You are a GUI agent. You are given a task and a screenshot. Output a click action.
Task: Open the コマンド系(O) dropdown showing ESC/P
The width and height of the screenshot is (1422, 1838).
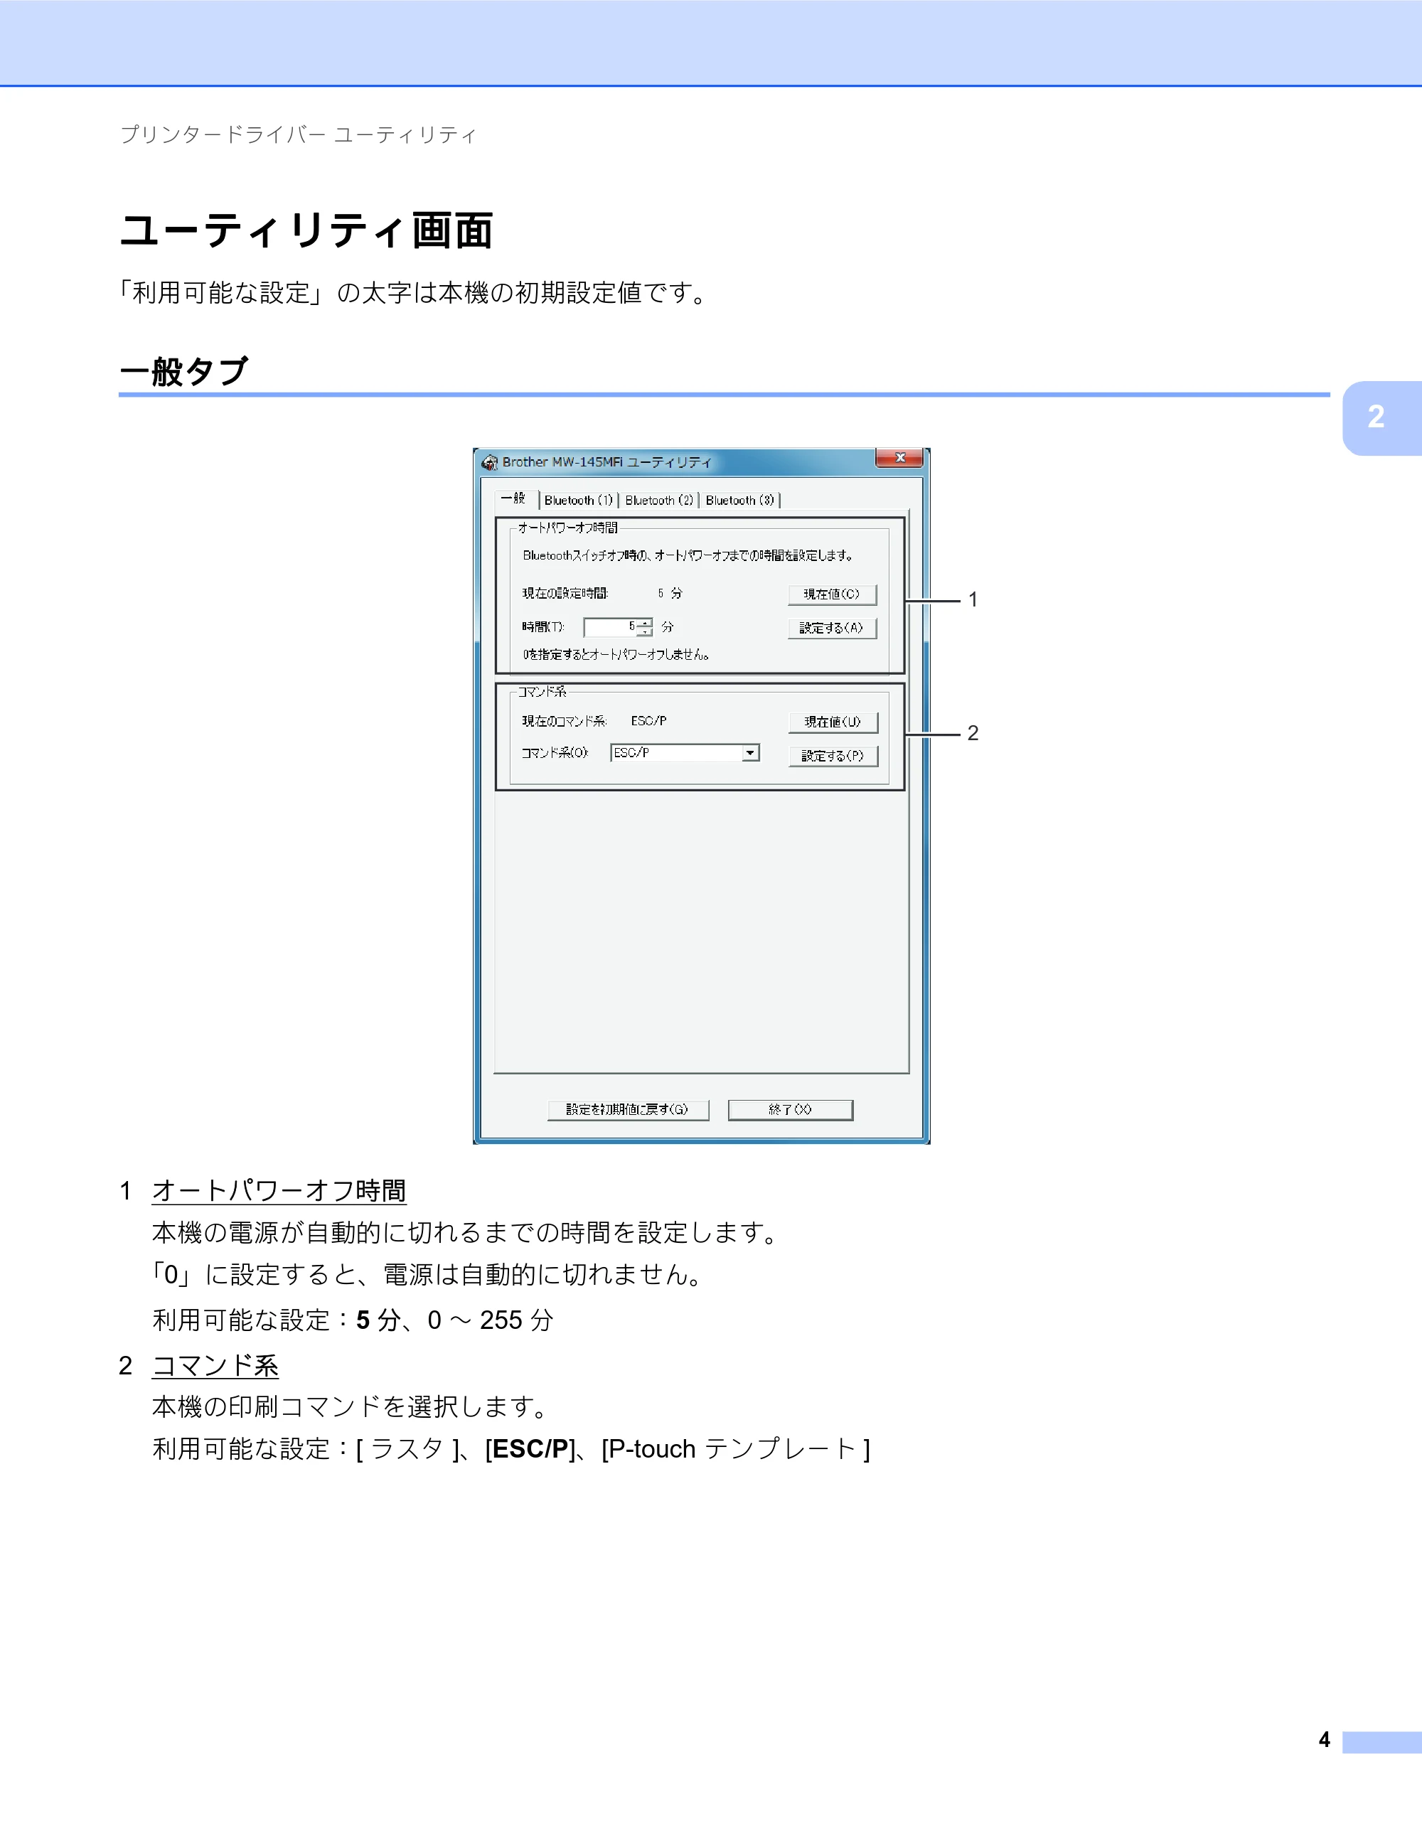click(x=685, y=752)
